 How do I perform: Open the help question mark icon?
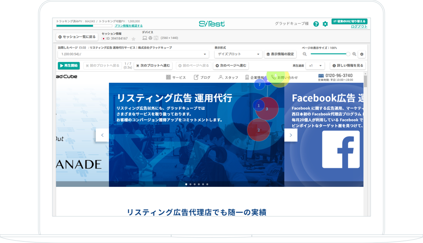[x=316, y=24]
